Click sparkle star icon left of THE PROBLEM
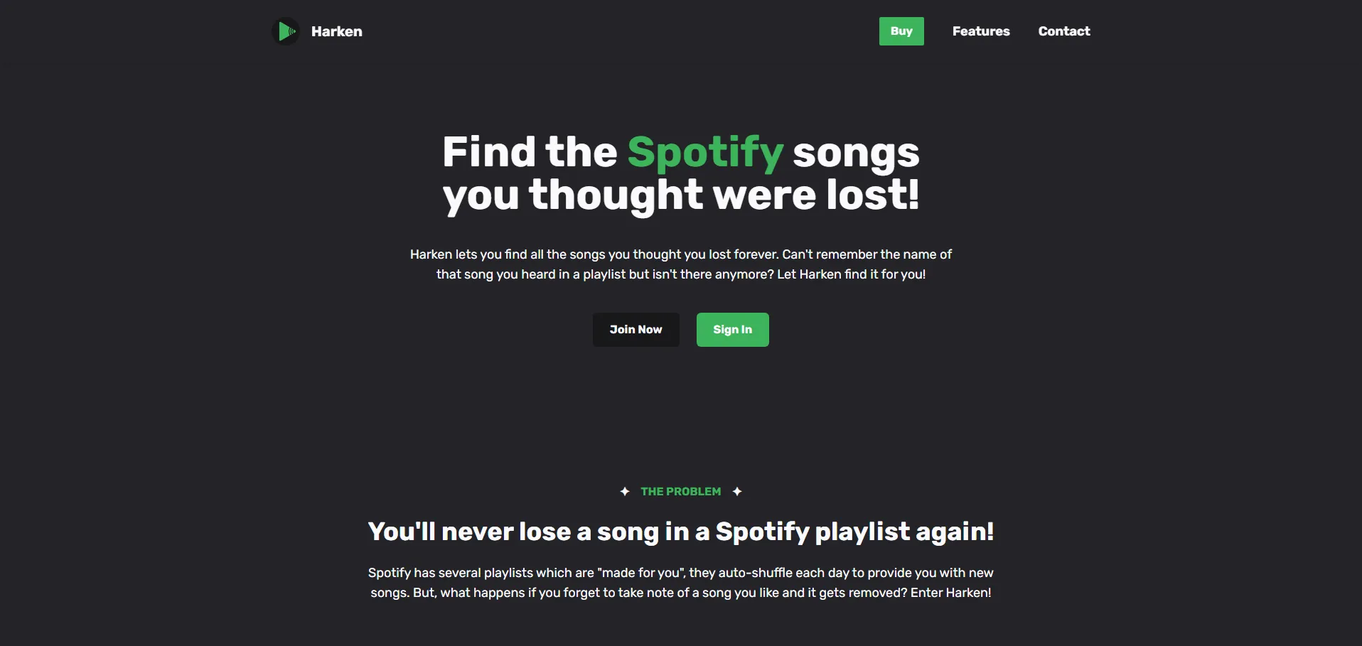Image resolution: width=1362 pixels, height=646 pixels. (x=625, y=491)
